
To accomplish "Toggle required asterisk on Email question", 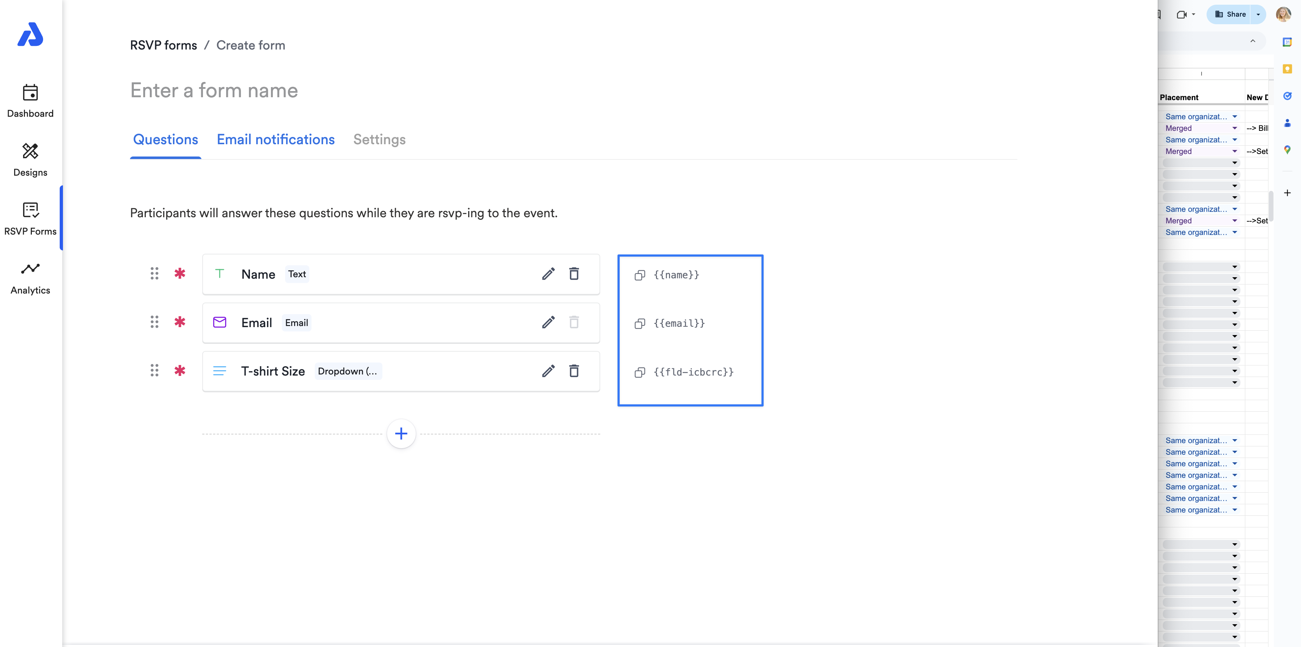I will (180, 322).
